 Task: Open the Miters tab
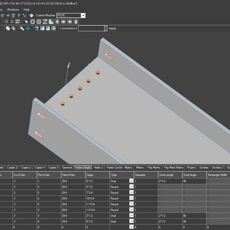click(x=140, y=168)
